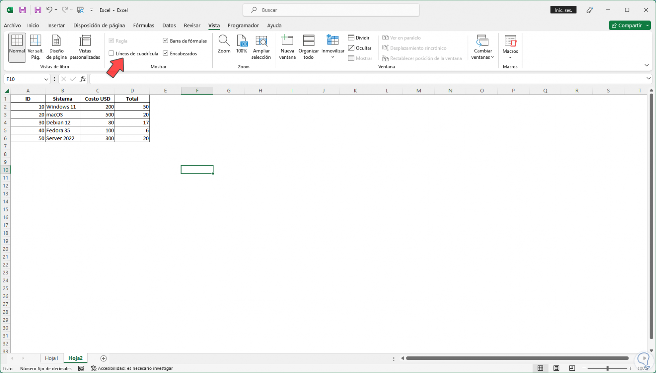Select cell containing Windows 11
656x373 pixels.
62,106
